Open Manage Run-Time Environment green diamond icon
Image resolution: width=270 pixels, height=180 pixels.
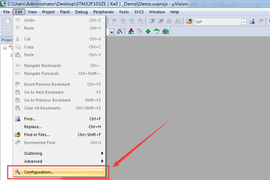[x=148, y=31]
